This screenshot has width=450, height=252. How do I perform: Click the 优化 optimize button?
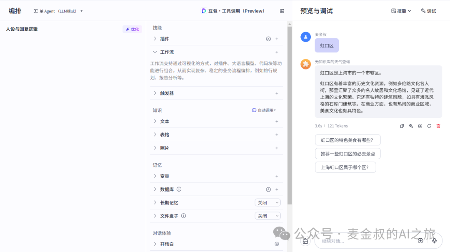[132, 29]
